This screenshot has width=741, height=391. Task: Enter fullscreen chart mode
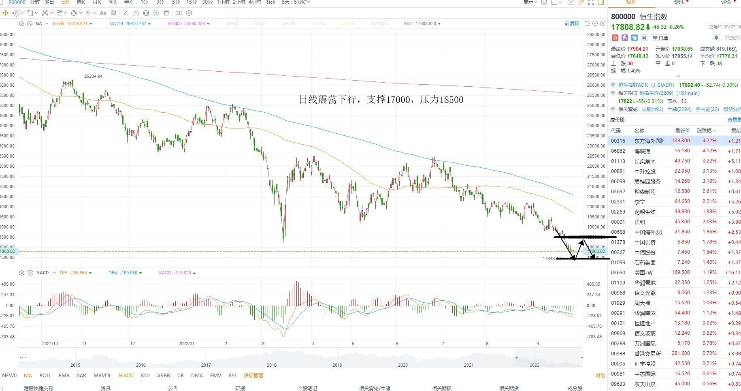[591, 2]
